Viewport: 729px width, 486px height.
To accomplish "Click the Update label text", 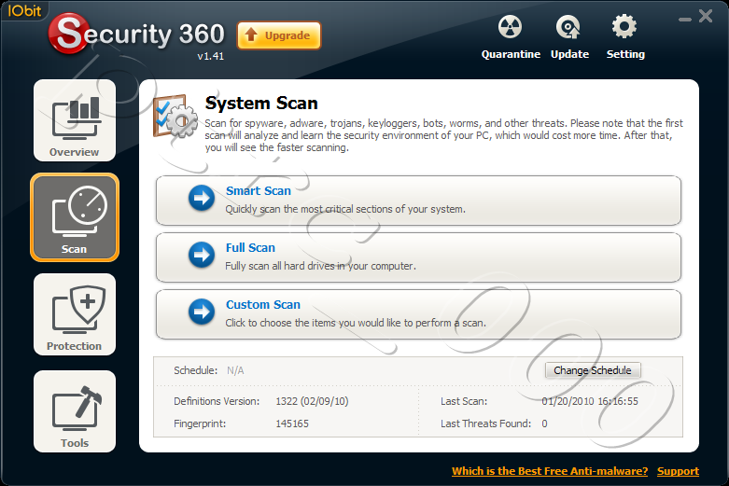I will click(569, 54).
